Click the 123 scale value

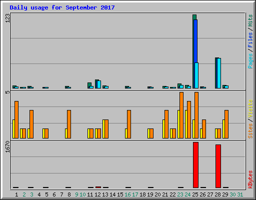click(x=7, y=18)
